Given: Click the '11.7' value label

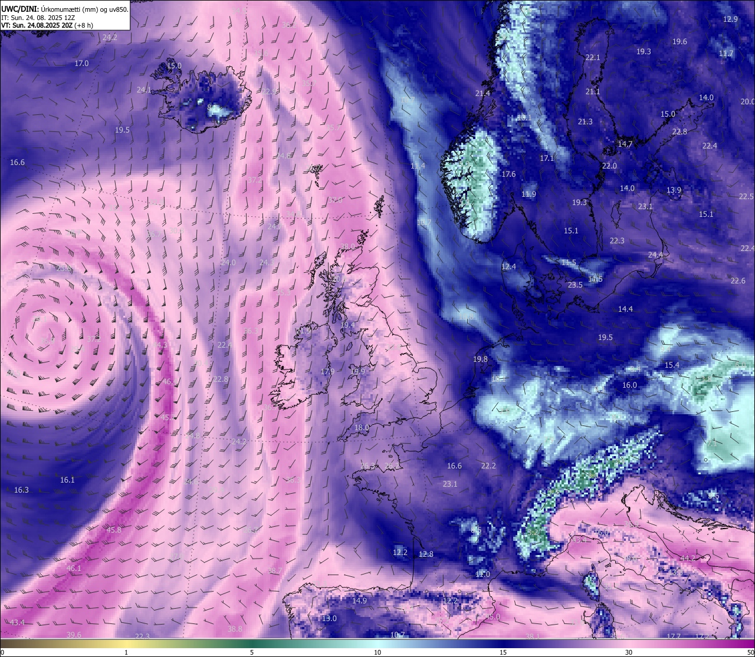Looking at the screenshot, I should (x=726, y=53).
